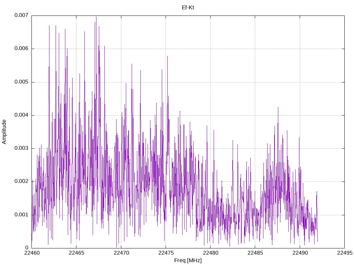This screenshot has width=354, height=265.
Task: Click y-axis tick value 0.007
Action: coord(21,15)
